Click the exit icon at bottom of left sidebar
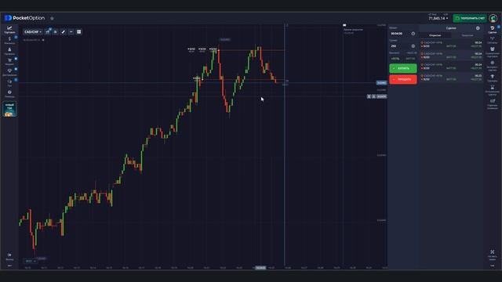This screenshot has width=502, height=282. tap(9, 256)
